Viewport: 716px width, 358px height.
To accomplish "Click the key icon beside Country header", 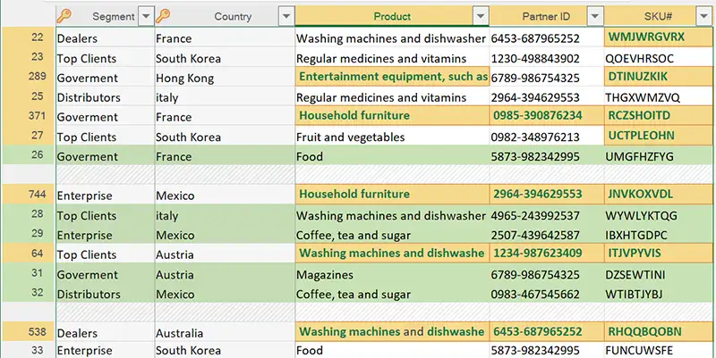I will click(x=163, y=16).
